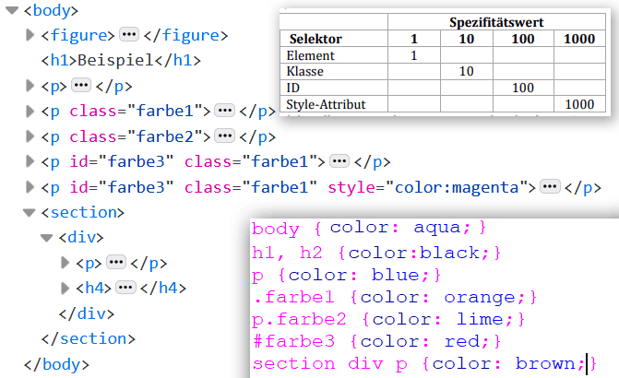Click the ellipsis badge of the first plain p element
This screenshot has width=619, height=378.
pos(80,86)
